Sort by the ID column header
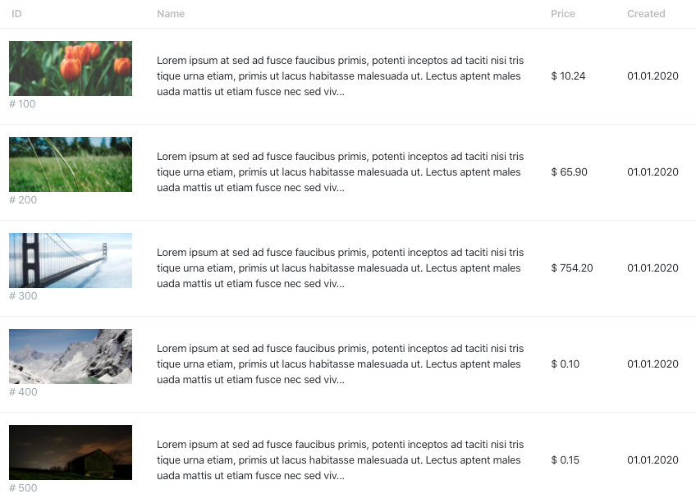696x503 pixels. point(16,14)
